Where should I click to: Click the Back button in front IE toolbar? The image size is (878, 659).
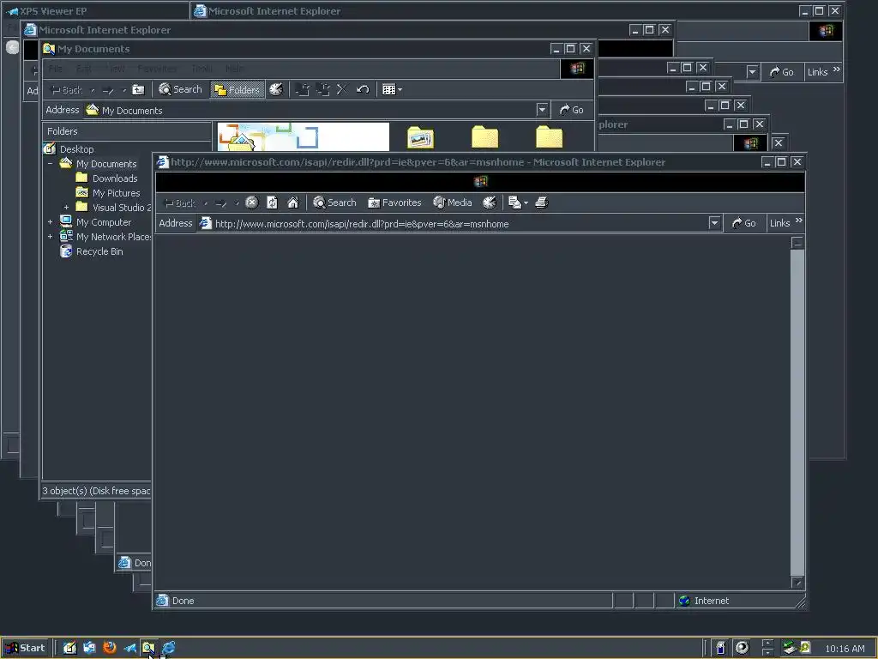click(179, 203)
